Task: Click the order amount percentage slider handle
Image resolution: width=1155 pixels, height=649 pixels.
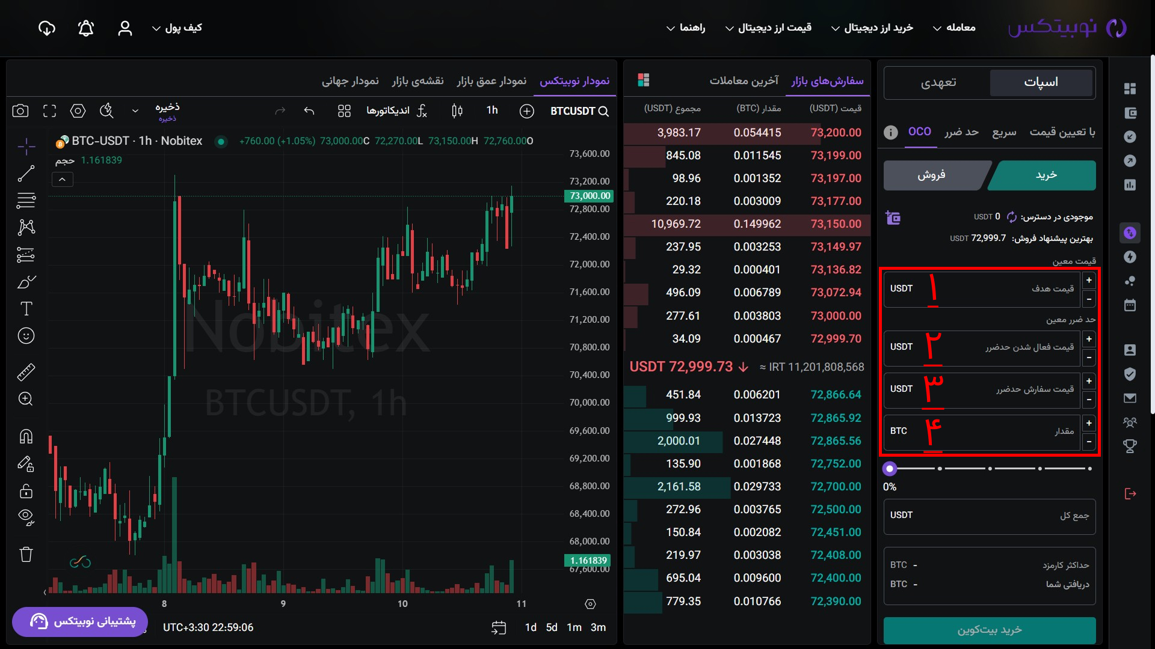Action: click(890, 469)
